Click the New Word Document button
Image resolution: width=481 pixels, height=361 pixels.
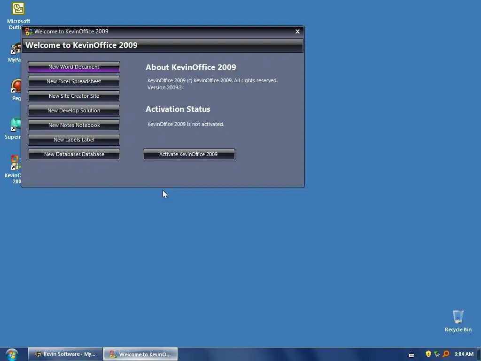[x=74, y=67]
